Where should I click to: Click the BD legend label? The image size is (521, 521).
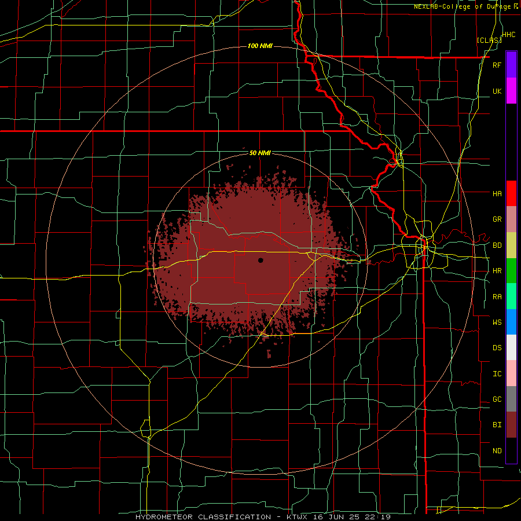point(497,245)
